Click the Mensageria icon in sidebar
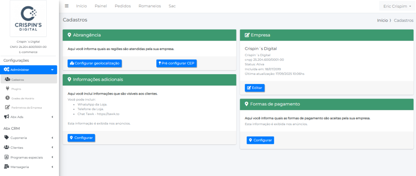416x176 pixels. [6, 166]
